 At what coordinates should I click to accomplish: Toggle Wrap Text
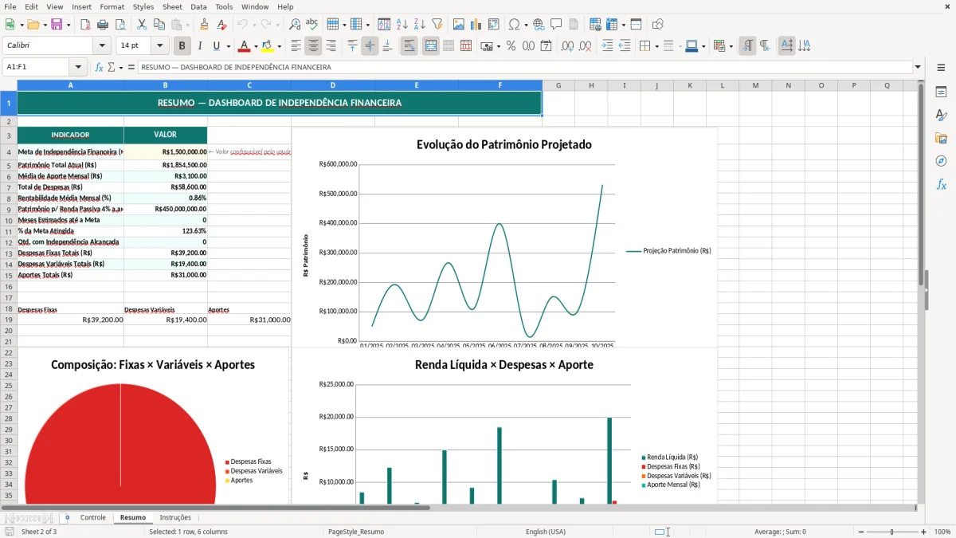(409, 46)
